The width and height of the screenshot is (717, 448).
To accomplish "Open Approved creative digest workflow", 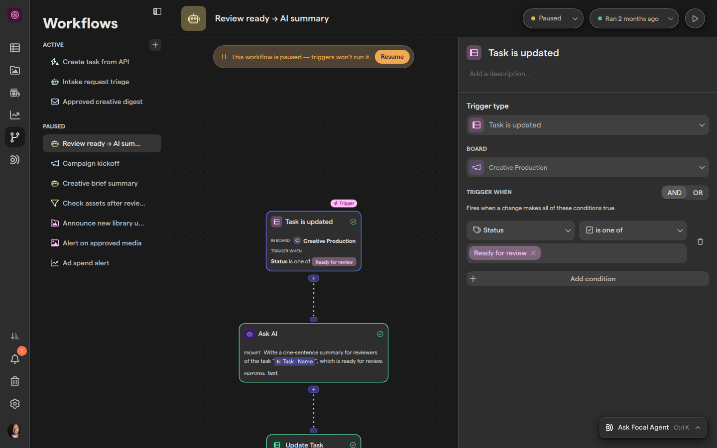I will pyautogui.click(x=102, y=102).
